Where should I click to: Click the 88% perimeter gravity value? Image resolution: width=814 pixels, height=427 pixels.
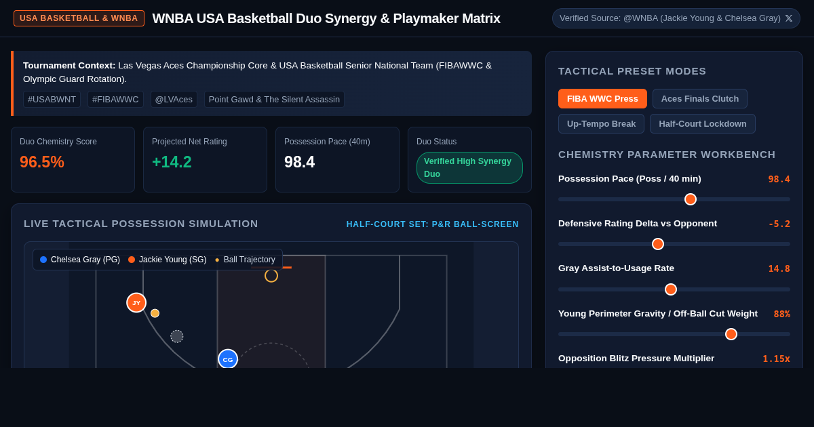point(781,314)
